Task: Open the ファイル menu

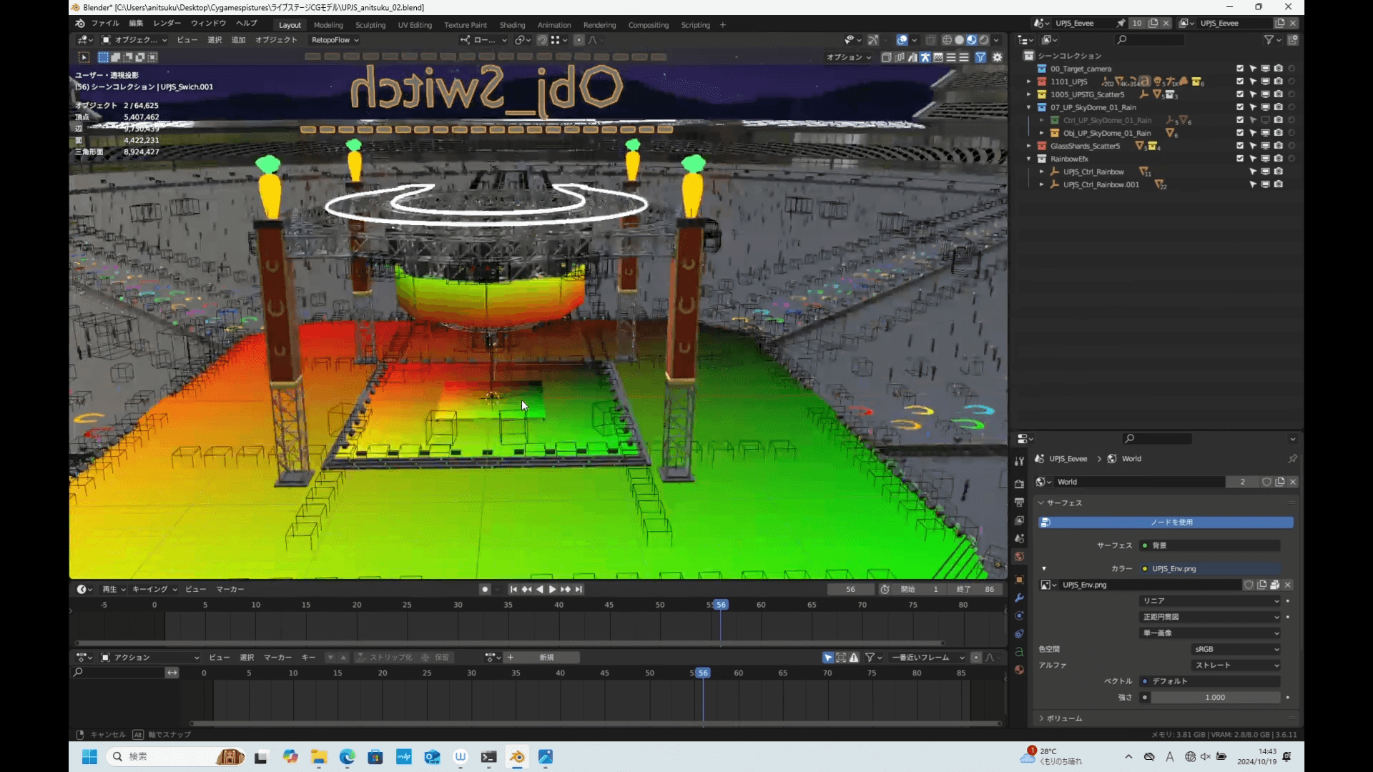Action: (x=105, y=24)
